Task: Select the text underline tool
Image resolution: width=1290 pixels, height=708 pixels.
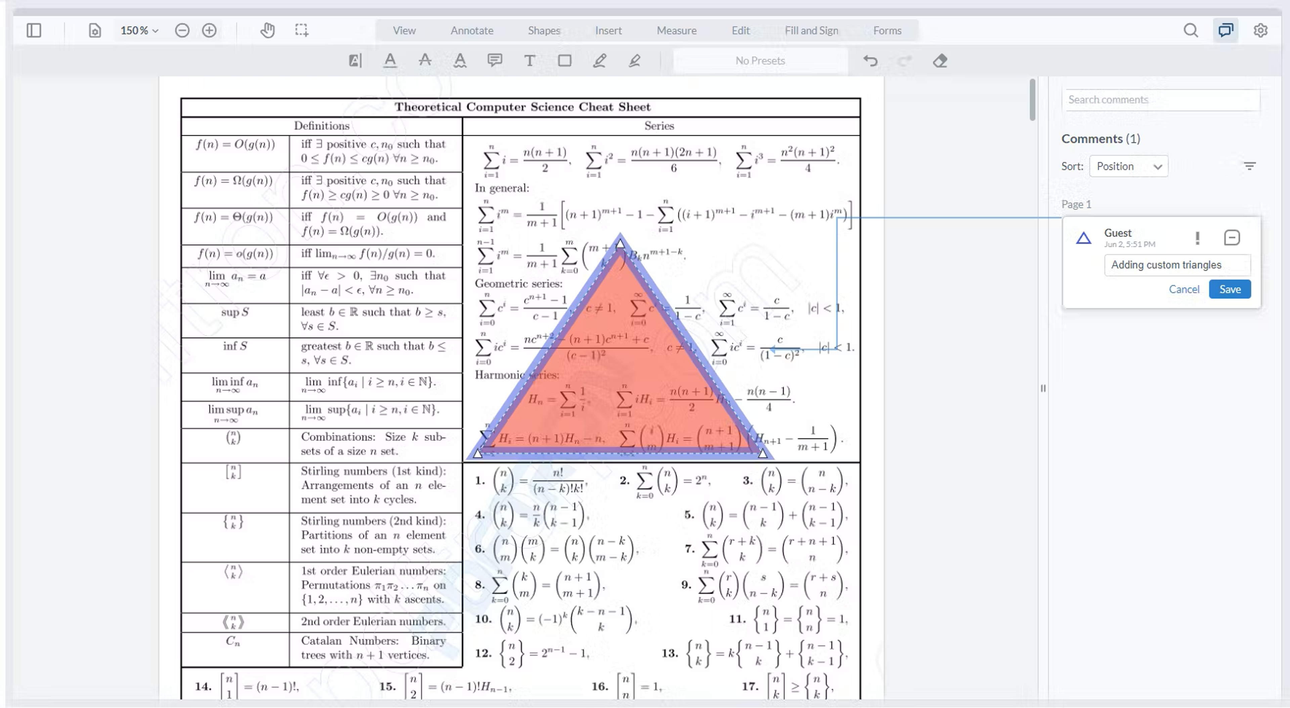Action: (390, 60)
